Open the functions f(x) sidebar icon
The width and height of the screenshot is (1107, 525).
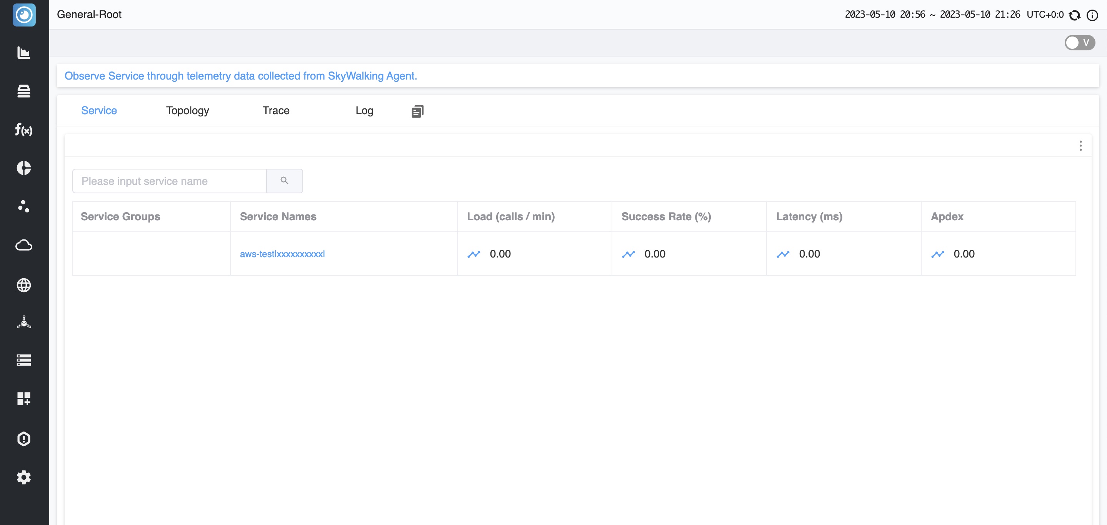pos(23,129)
